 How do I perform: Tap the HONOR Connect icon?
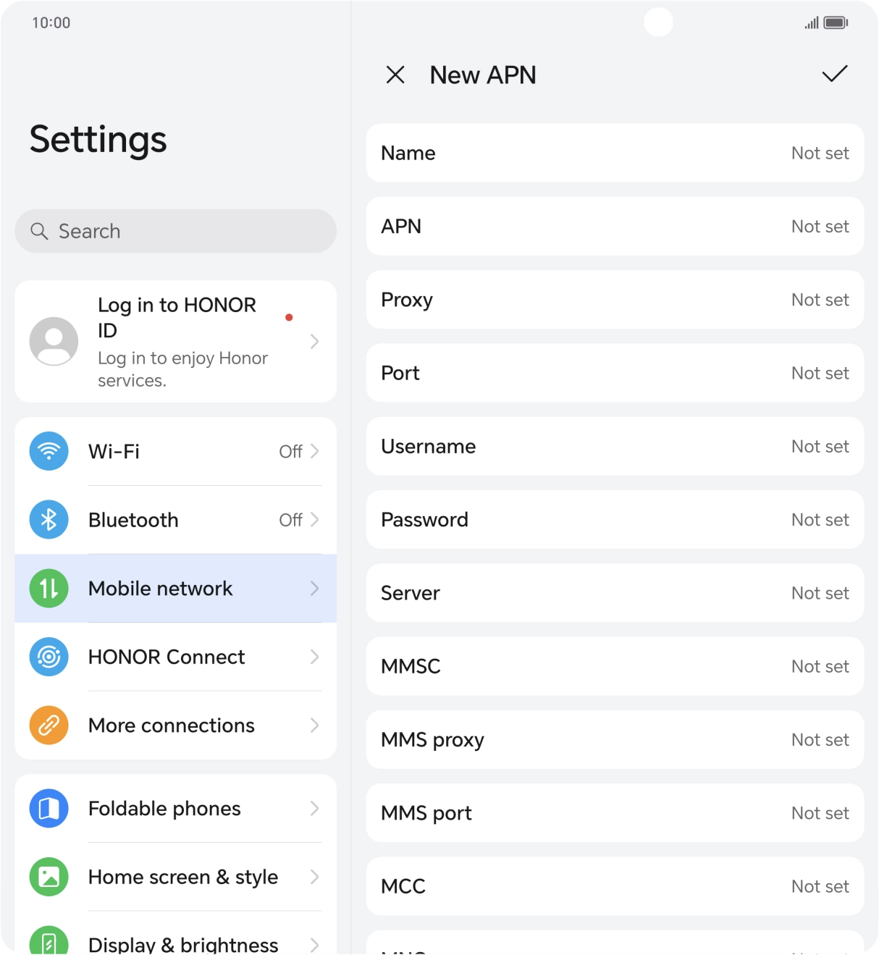click(49, 657)
